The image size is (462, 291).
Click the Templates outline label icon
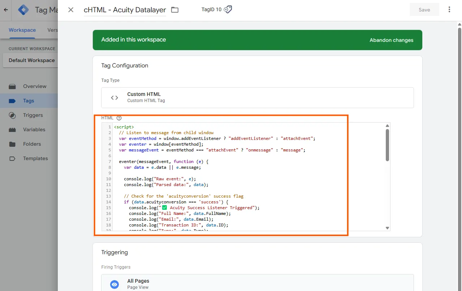[12, 159]
